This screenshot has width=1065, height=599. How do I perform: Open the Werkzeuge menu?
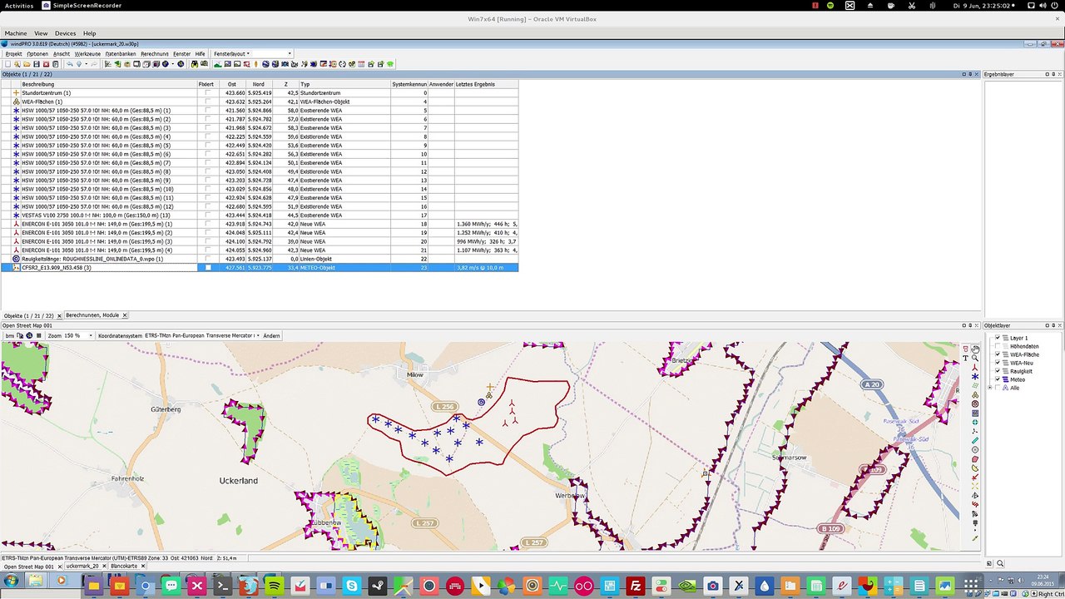(87, 53)
